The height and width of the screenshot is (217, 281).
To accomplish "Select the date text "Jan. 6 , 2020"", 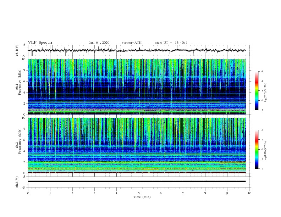I will 99,43.
